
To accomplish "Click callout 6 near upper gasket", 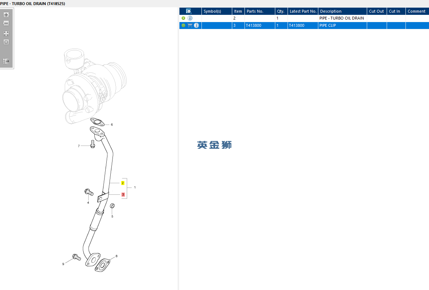I will point(112,125).
